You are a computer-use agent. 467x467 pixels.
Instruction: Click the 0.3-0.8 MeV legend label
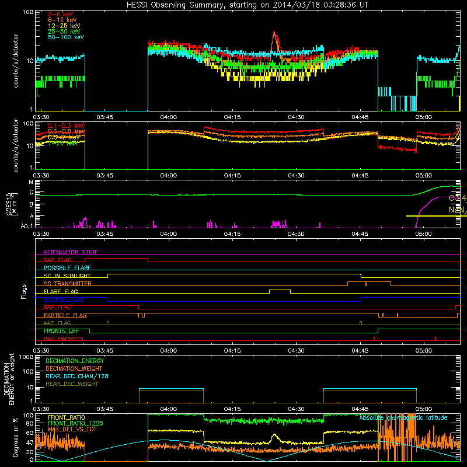coord(66,131)
